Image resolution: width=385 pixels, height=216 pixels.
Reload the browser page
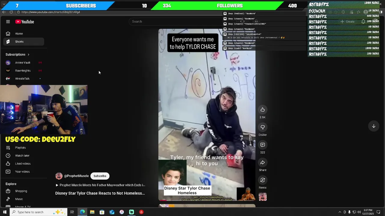[x=11, y=12]
